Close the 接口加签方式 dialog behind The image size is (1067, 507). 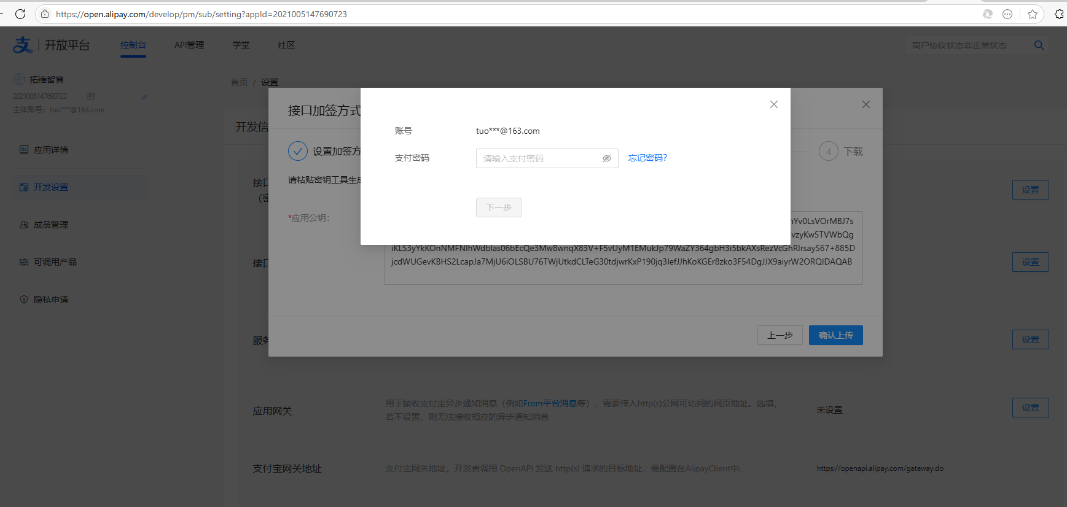click(866, 104)
